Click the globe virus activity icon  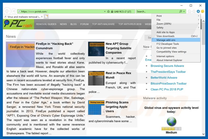171,121
